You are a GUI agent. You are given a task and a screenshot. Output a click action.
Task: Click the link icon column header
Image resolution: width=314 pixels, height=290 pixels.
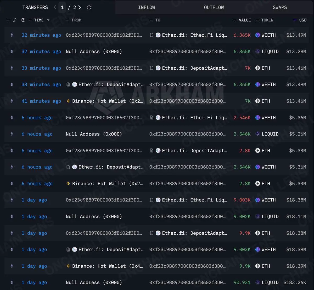(x=15, y=20)
